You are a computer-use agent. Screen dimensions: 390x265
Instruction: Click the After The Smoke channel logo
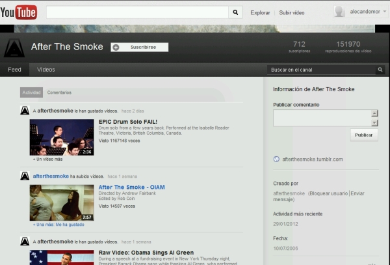pos(14,48)
